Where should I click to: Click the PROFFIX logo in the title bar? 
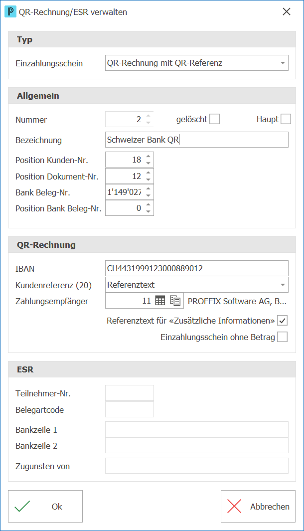[10, 11]
